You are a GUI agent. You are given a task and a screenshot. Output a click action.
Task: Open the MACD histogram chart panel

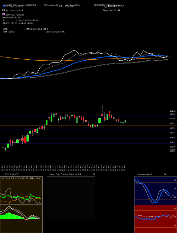(x=21, y=219)
